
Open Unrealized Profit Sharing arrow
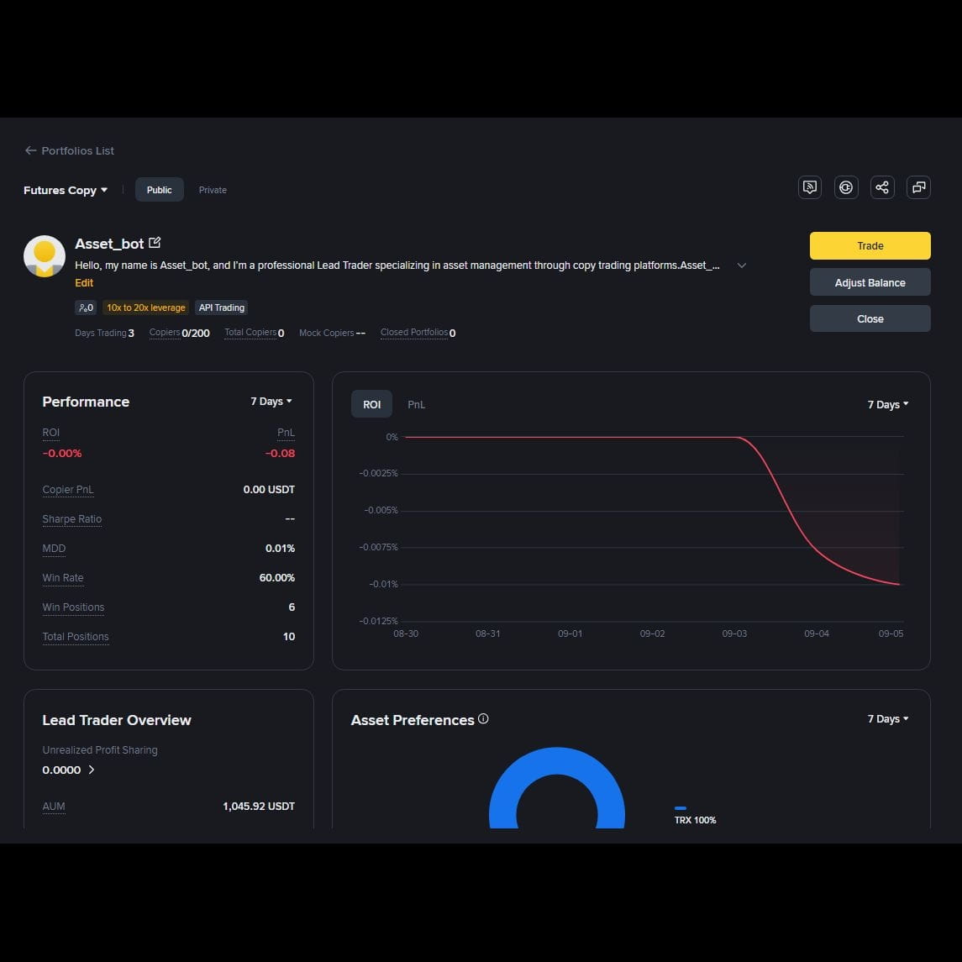click(92, 770)
